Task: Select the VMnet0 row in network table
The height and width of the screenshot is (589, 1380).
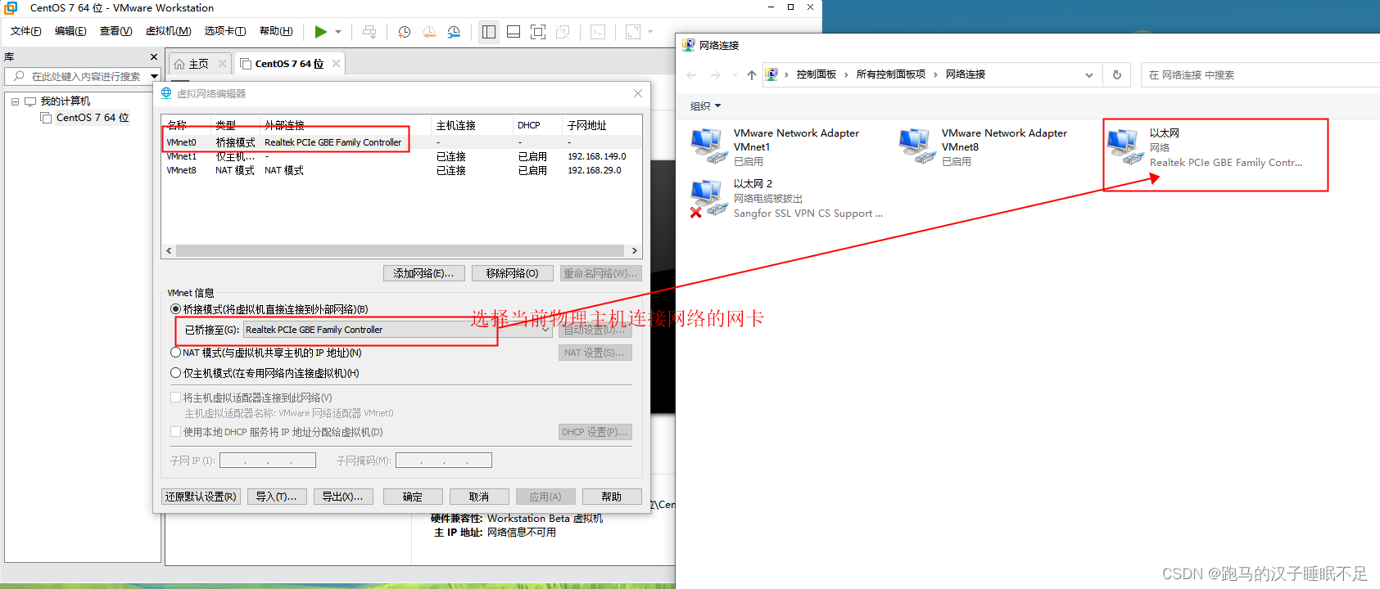Action: click(x=401, y=142)
